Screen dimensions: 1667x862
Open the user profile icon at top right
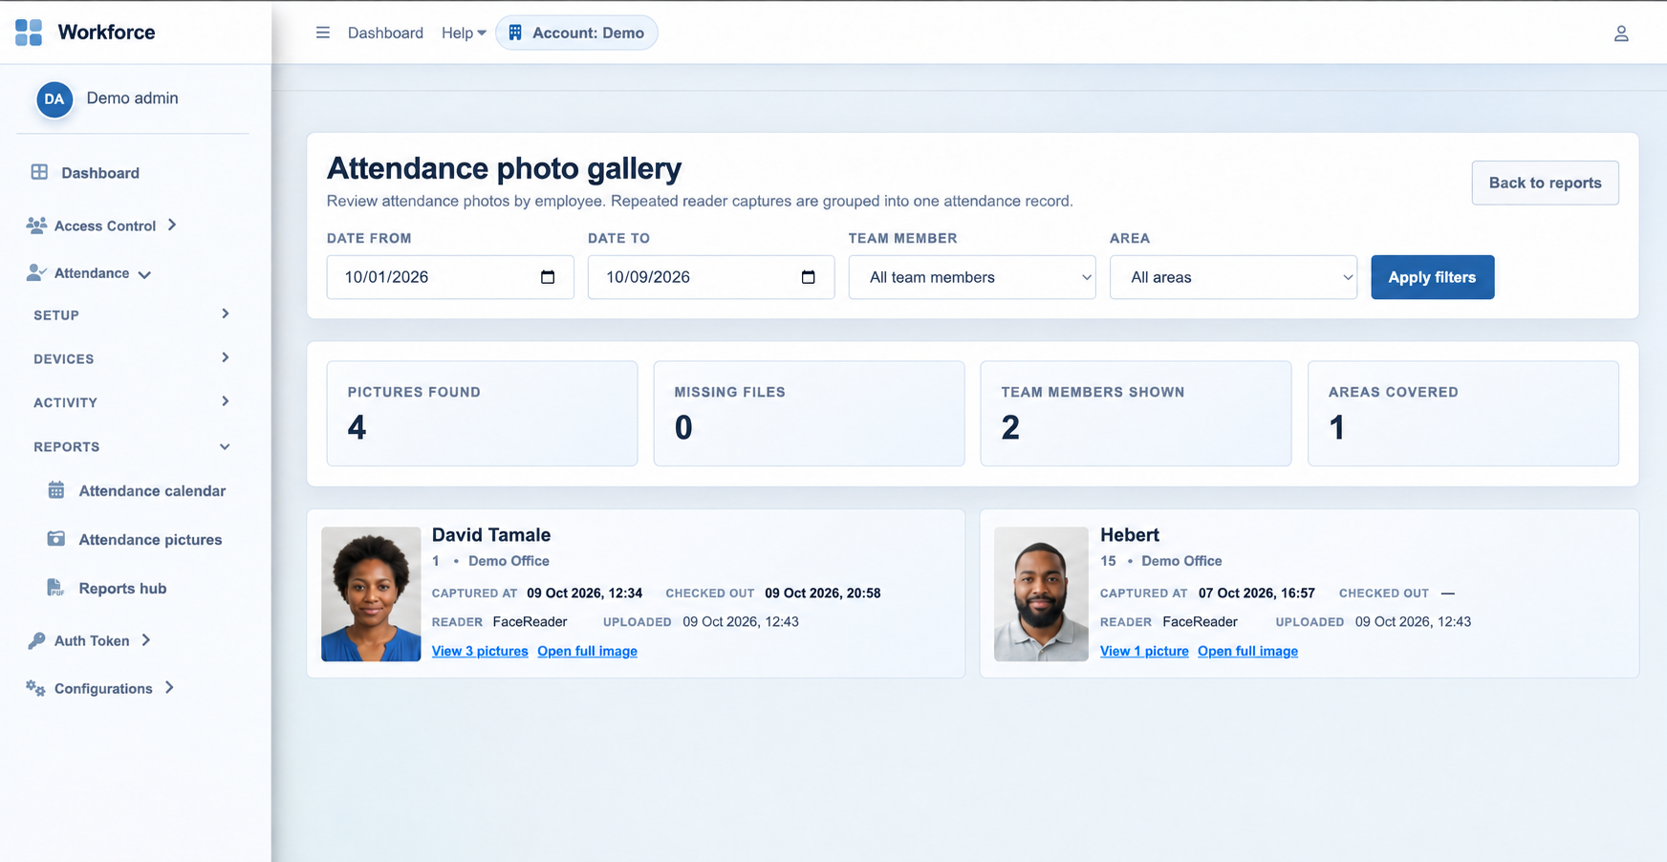pyautogui.click(x=1621, y=33)
